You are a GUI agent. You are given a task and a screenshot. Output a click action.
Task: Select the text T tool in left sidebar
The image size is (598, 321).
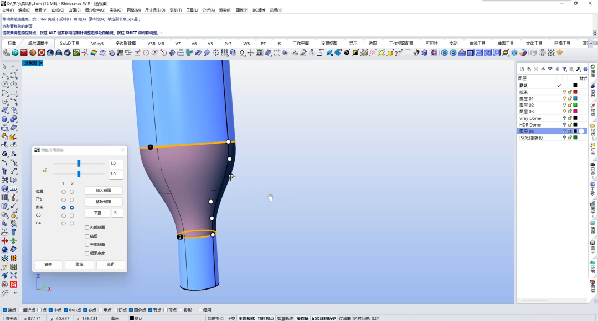click(4, 171)
